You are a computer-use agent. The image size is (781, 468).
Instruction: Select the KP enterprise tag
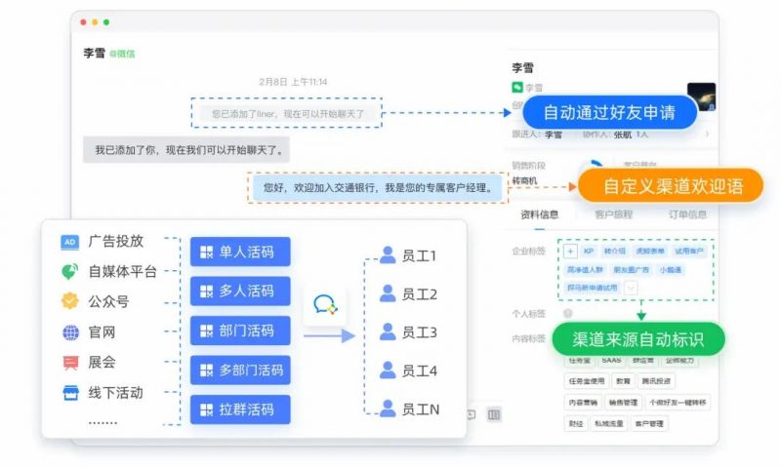click(589, 252)
